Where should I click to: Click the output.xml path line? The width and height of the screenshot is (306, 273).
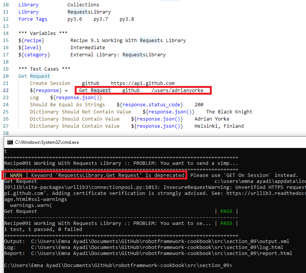pyautogui.click(x=146, y=241)
